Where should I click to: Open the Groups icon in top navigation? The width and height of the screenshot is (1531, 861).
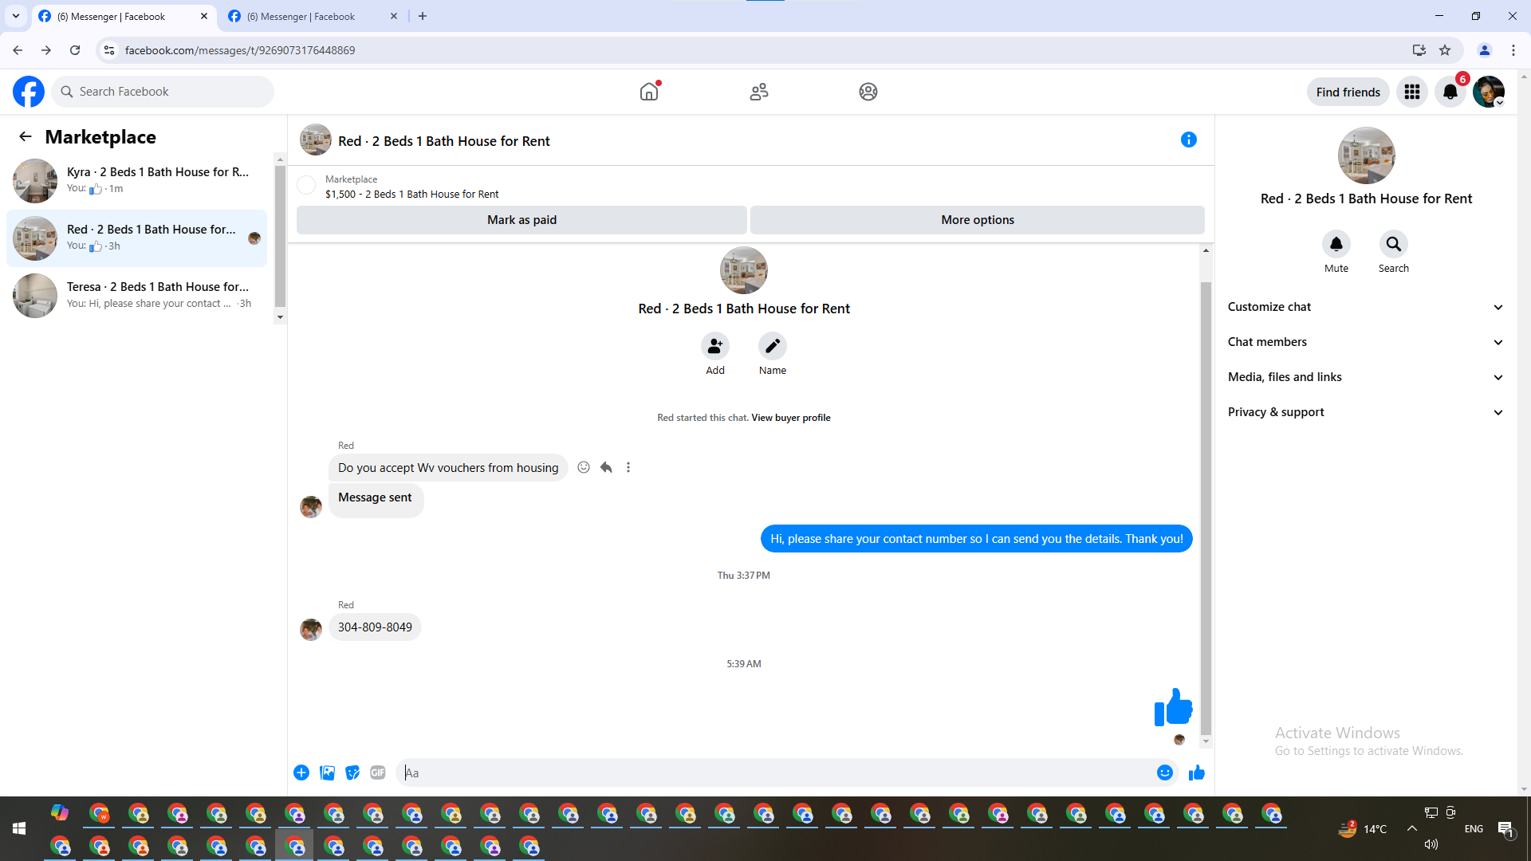pos(868,92)
